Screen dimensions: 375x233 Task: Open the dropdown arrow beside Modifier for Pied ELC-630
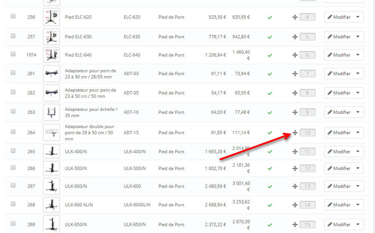tap(358, 37)
